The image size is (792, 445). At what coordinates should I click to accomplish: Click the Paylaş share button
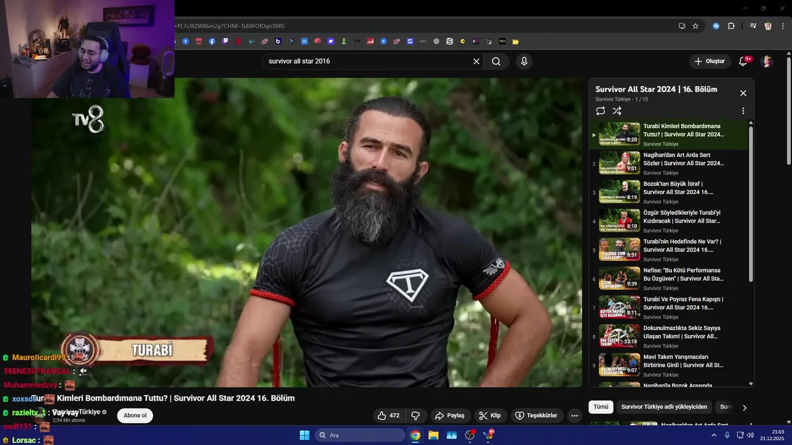[450, 415]
